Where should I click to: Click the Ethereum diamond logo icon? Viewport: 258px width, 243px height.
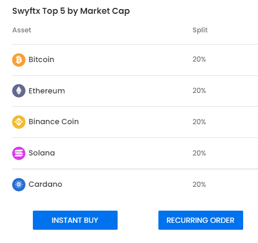(x=19, y=91)
